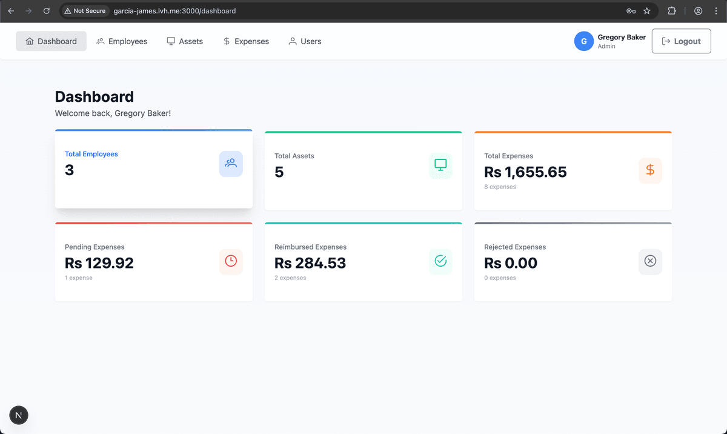
Task: Click the clock icon on Pending Expenses card
Action: tap(231, 261)
